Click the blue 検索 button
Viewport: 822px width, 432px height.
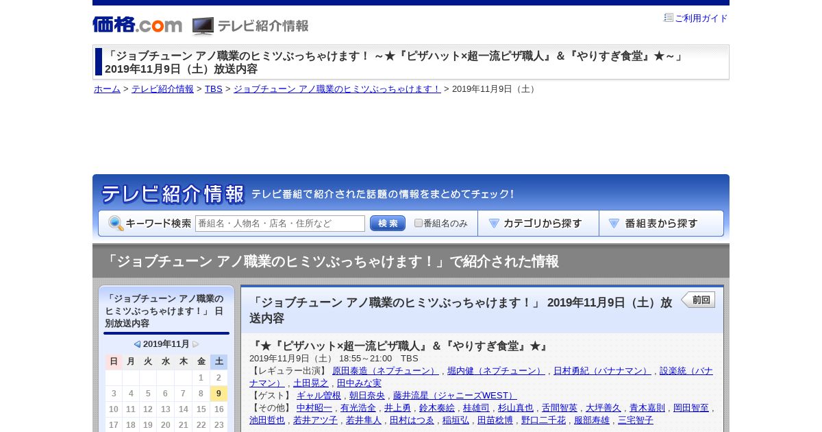tap(388, 224)
